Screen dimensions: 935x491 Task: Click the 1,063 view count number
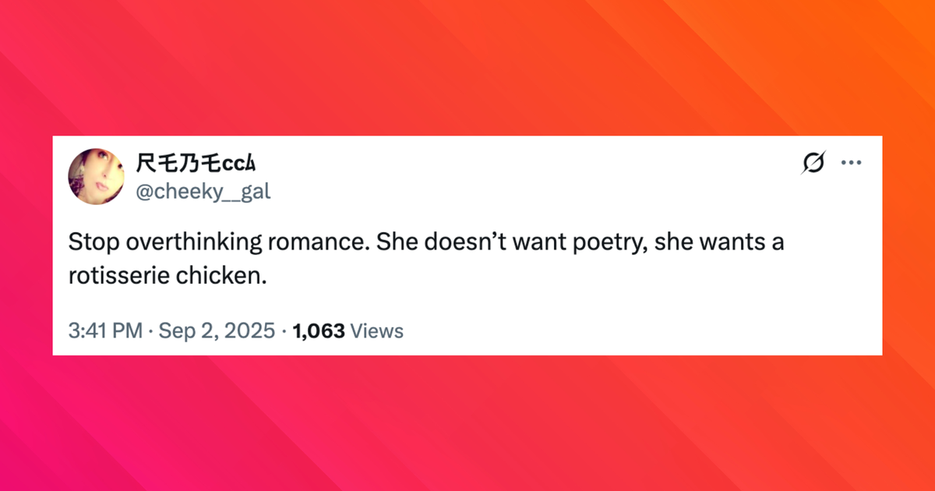tap(318, 330)
